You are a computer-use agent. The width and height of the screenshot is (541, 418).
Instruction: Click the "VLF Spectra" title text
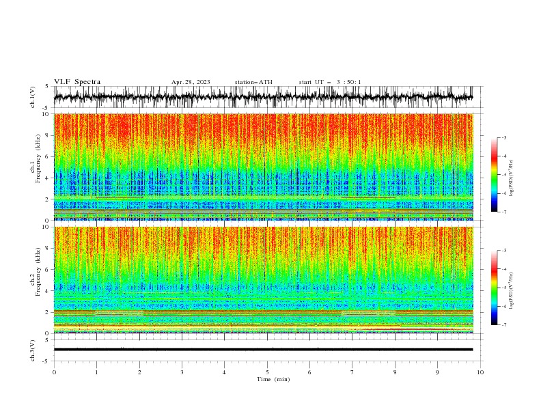pyautogui.click(x=77, y=82)
